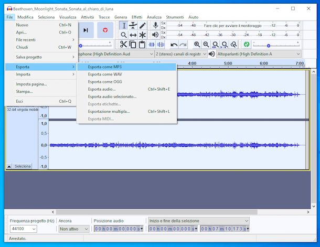Adjust the recording volume slider knob
The width and height of the screenshot is (320, 247).
pos(81,46)
